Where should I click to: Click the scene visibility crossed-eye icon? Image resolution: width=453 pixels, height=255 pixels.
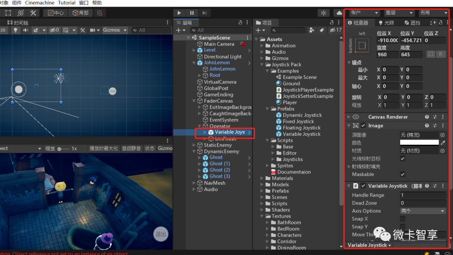(x=52, y=30)
